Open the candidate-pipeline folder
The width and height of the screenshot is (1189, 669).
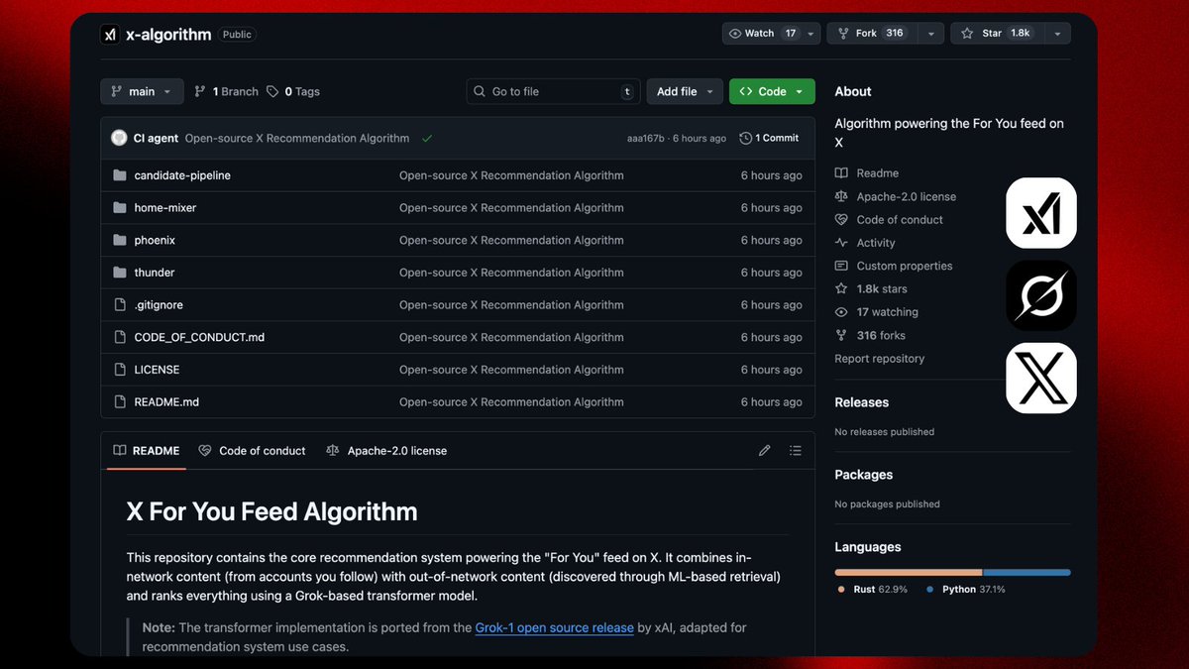[182, 175]
